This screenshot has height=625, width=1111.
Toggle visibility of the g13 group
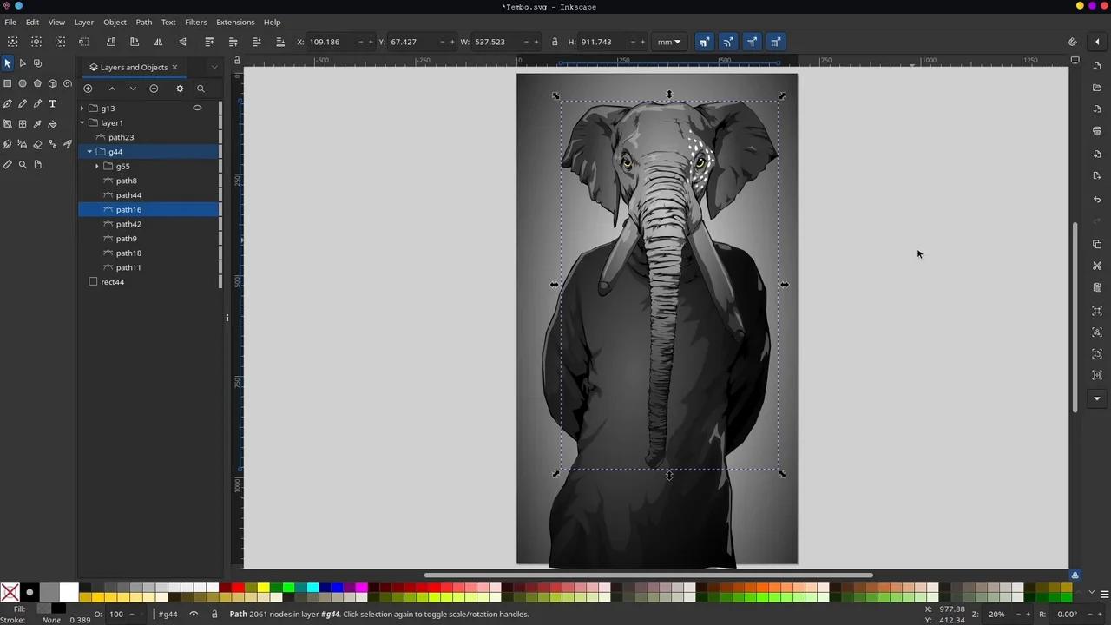tap(197, 108)
